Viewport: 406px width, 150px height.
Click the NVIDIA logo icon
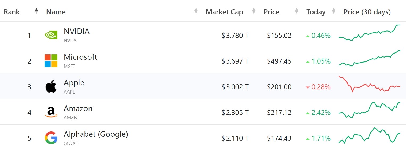tap(51, 35)
